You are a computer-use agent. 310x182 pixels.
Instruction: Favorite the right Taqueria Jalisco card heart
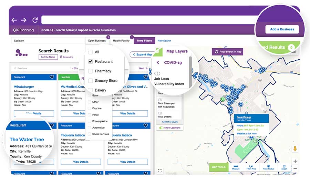pos(145,125)
